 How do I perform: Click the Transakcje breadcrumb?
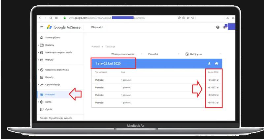[110, 47]
